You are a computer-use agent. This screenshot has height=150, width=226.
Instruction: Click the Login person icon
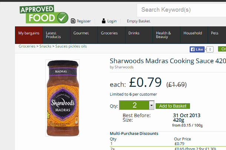click(104, 21)
